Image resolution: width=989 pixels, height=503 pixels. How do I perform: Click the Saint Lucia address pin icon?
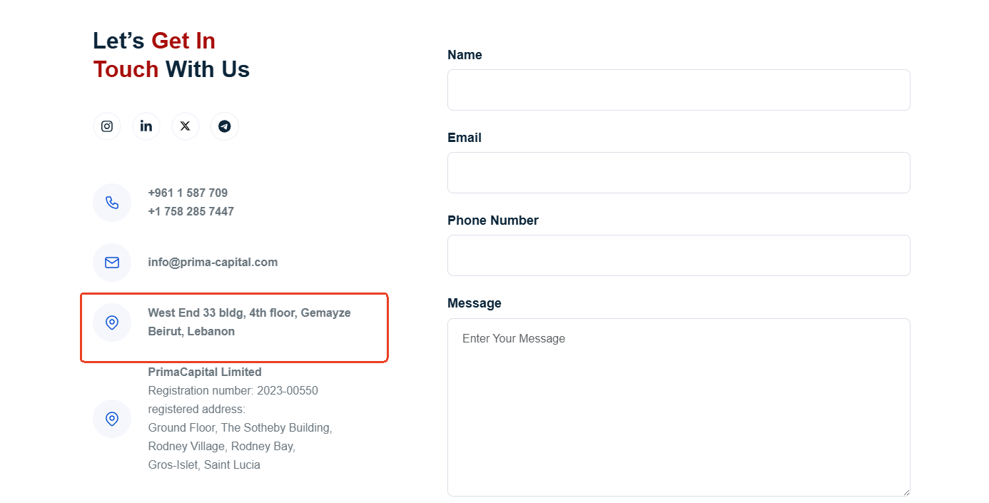click(112, 419)
